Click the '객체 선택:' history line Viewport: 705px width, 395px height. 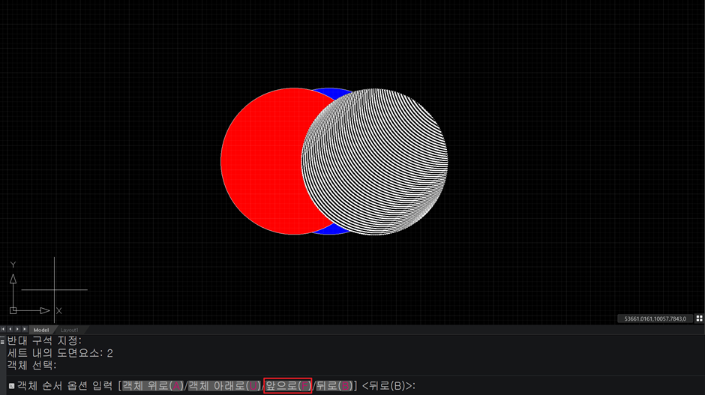[x=32, y=365]
